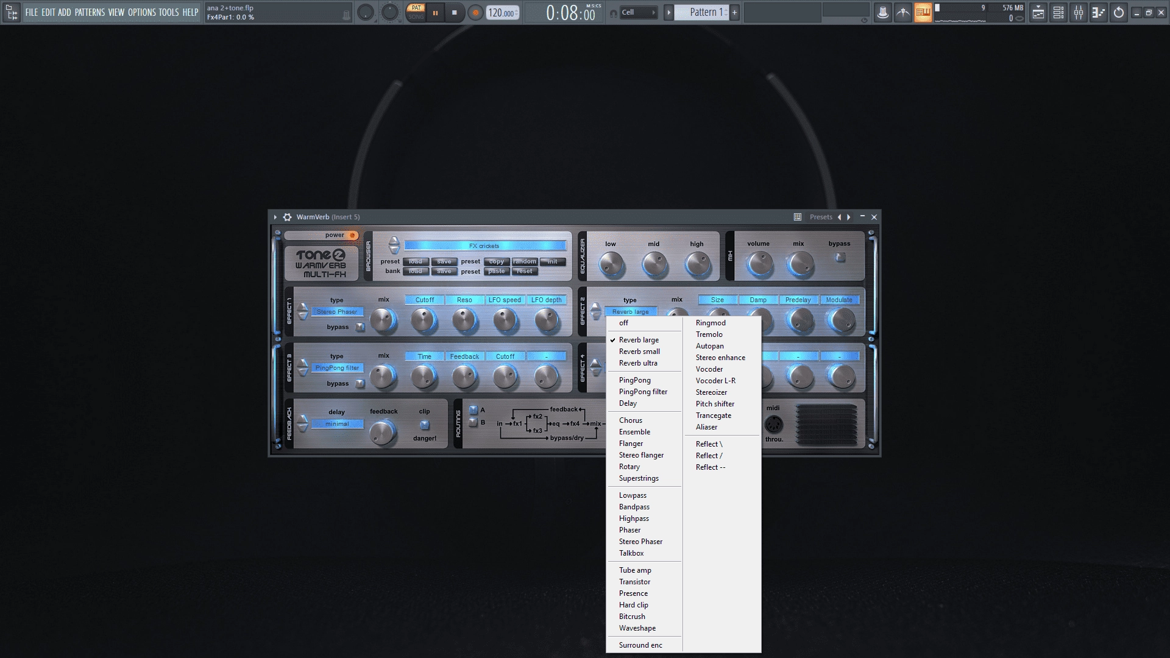
Task: Open the mixer view icon
Action: click(x=1079, y=12)
